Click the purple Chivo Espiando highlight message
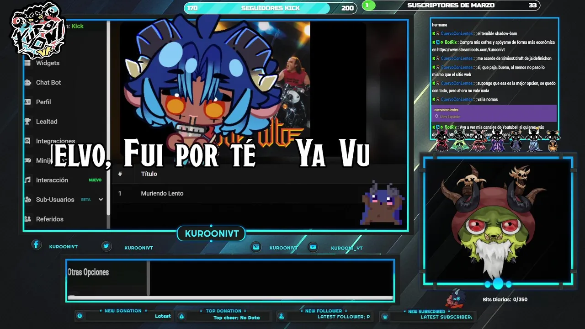This screenshot has height=329, width=585. [x=494, y=113]
